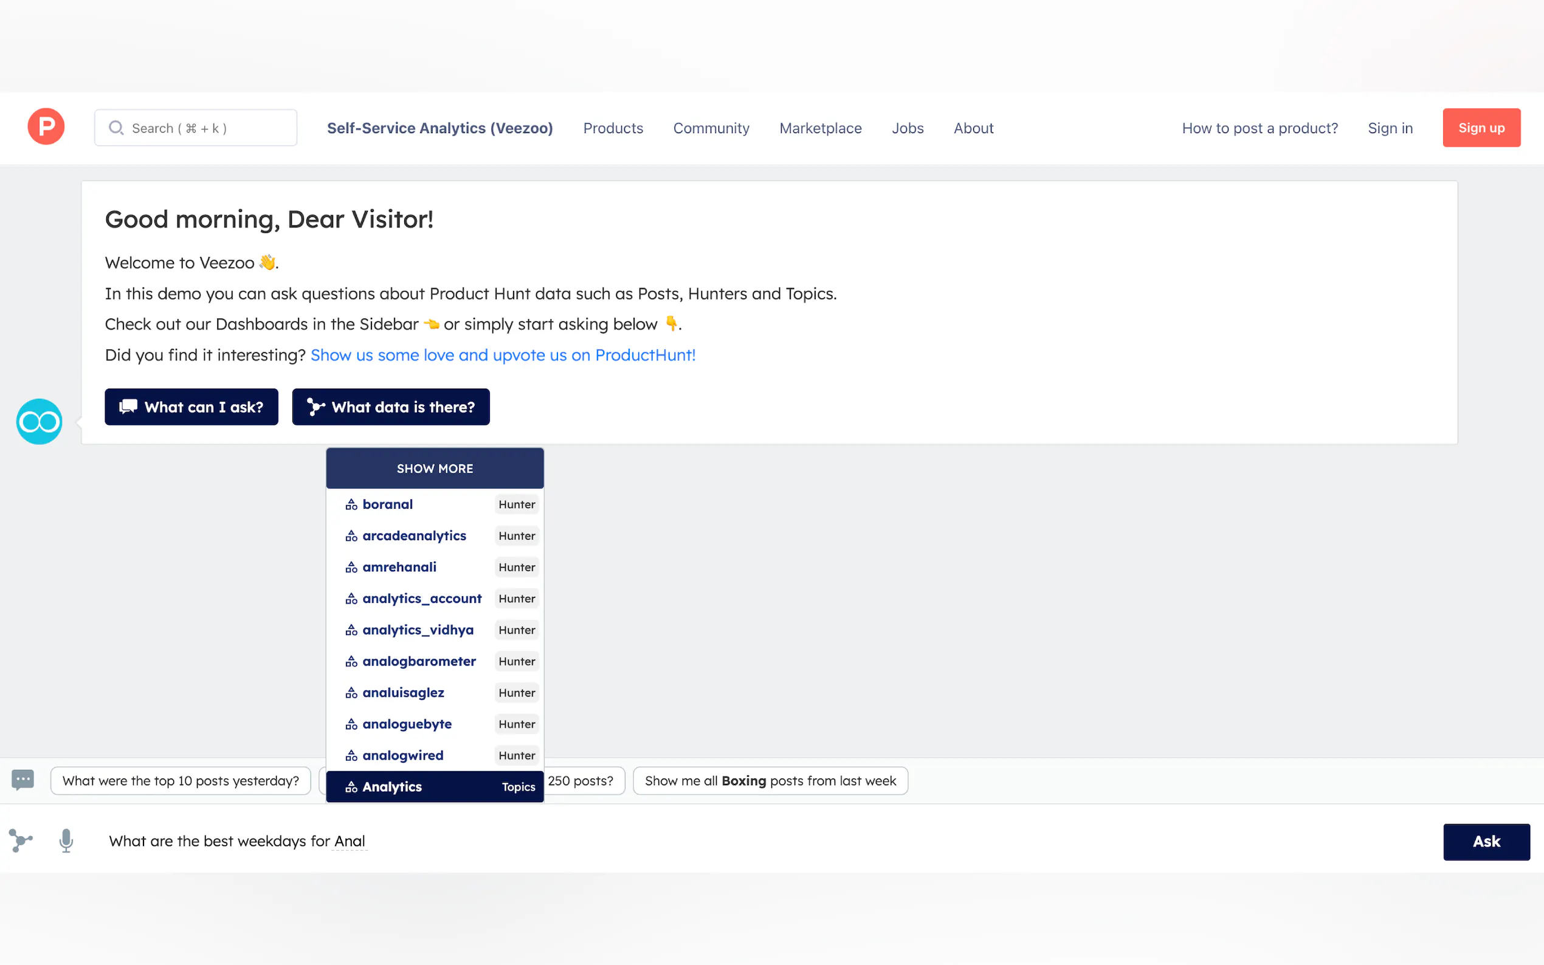This screenshot has height=965, width=1544.
Task: Click the chat bubble suggestions icon
Action: coord(22,780)
